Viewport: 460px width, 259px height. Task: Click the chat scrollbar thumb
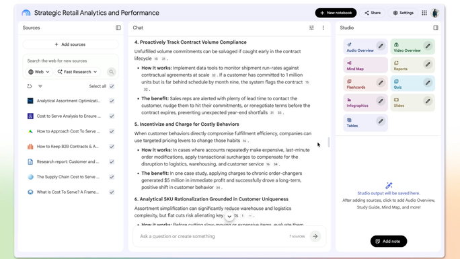click(329, 142)
